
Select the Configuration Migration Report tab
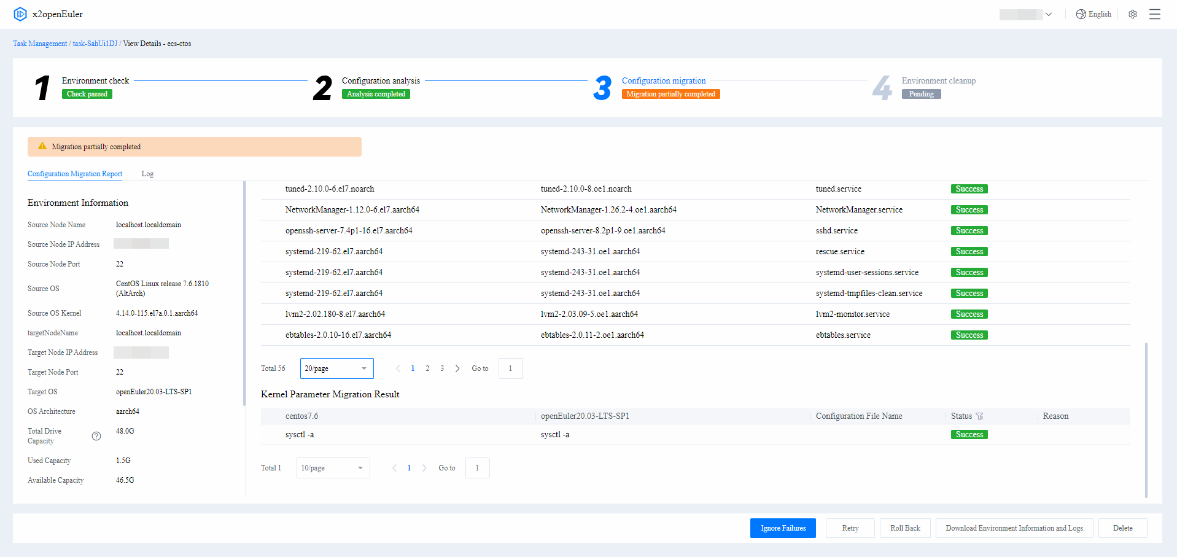[75, 174]
